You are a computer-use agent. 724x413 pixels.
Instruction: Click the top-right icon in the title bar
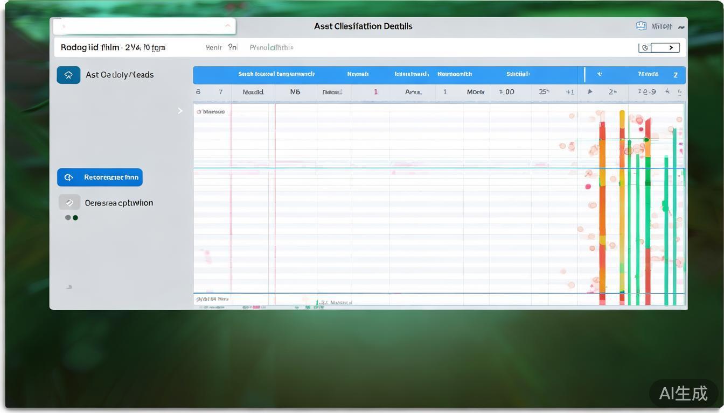(x=641, y=26)
